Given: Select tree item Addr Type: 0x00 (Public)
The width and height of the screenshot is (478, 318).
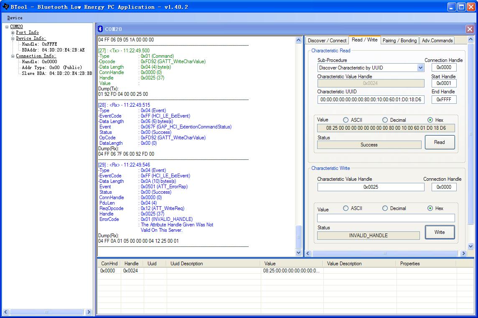Looking at the screenshot, I should (52, 67).
